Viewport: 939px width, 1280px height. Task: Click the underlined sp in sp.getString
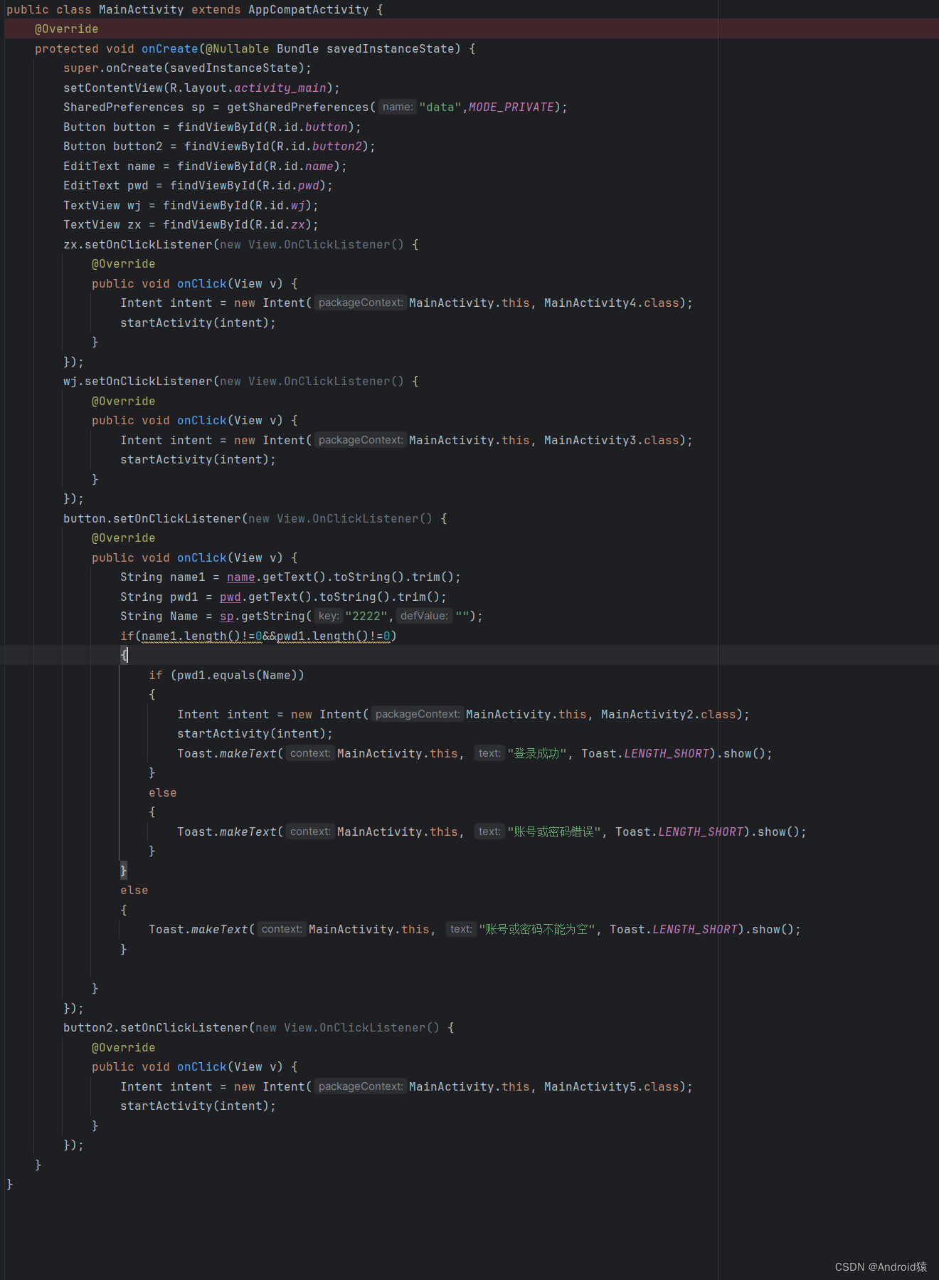point(226,617)
